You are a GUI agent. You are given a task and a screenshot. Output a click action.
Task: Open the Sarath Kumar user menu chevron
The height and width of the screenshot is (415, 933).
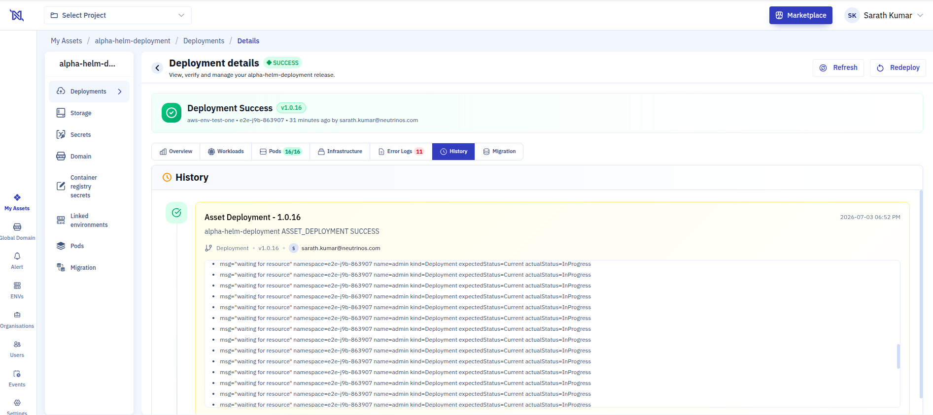[x=920, y=15]
